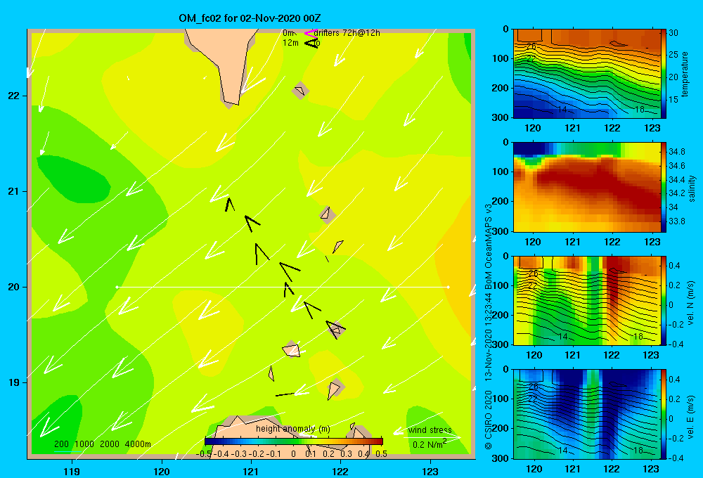Click the CSIRO BoM OceanMAPS copyright text

(489, 326)
